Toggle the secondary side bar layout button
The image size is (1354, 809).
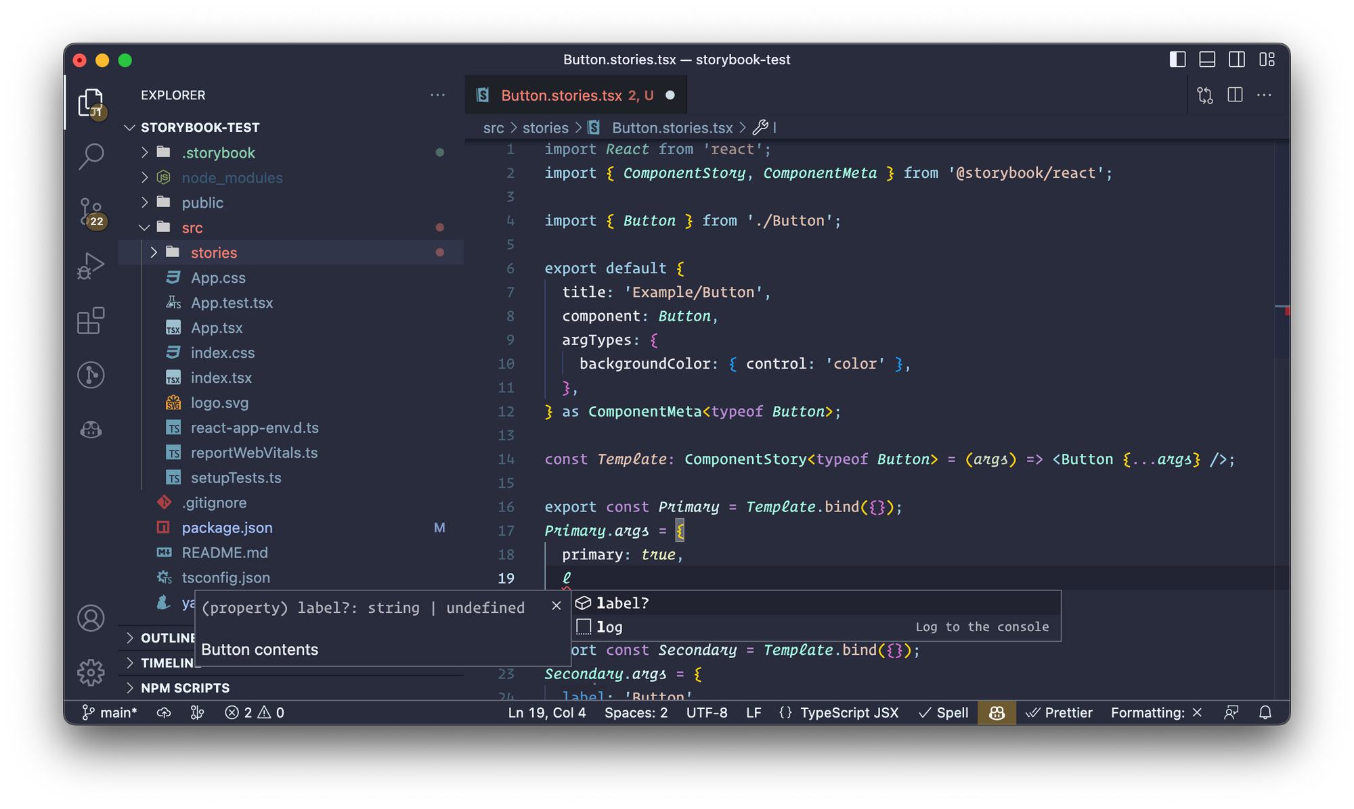pos(1237,60)
